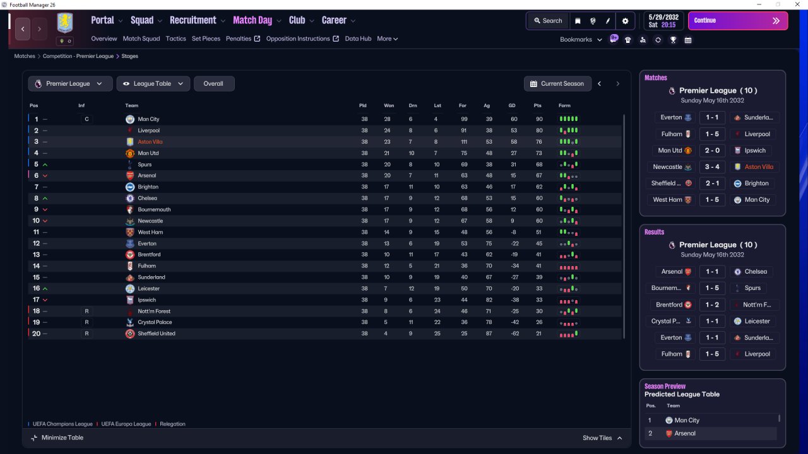Expand the More submenu dropdown

click(x=388, y=39)
